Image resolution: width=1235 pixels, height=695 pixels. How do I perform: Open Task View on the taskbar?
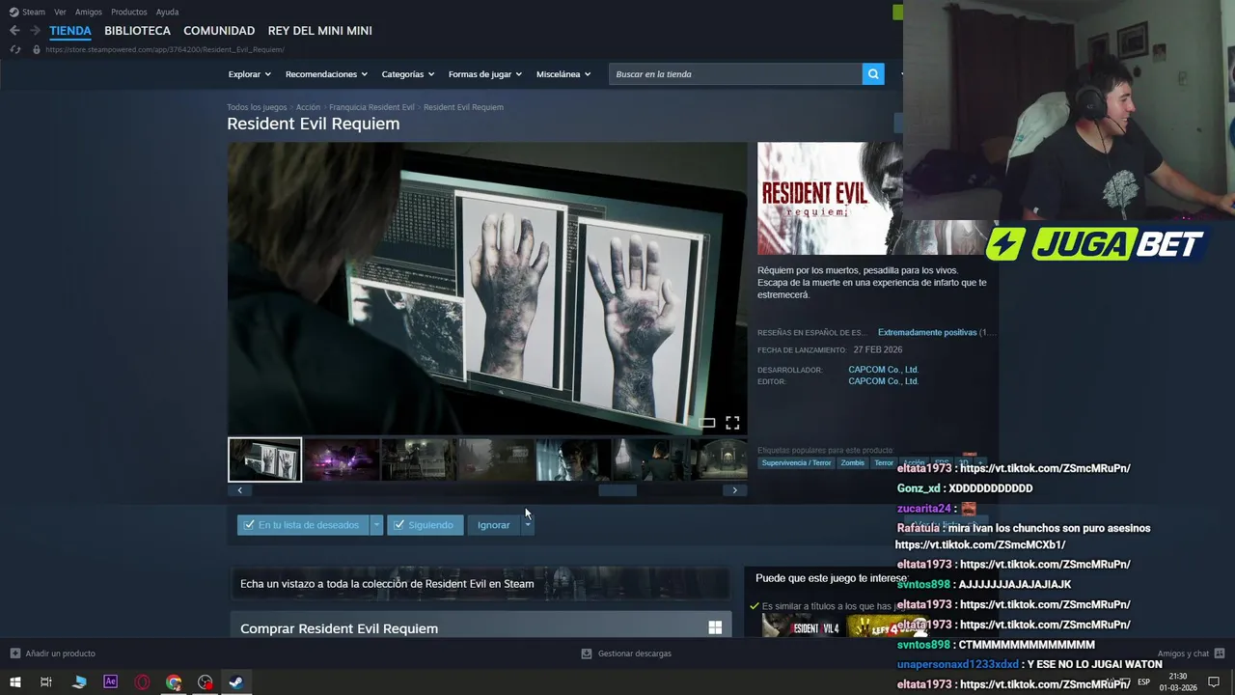pos(45,682)
